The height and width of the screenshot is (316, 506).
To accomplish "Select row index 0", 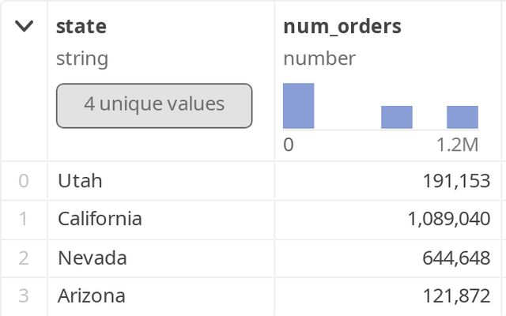I will pyautogui.click(x=24, y=181).
